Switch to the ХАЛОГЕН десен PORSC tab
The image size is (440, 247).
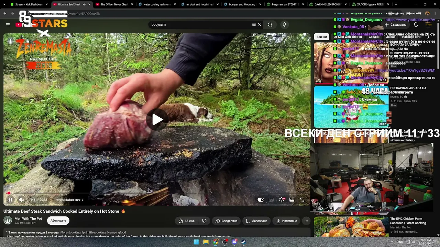click(x=370, y=4)
